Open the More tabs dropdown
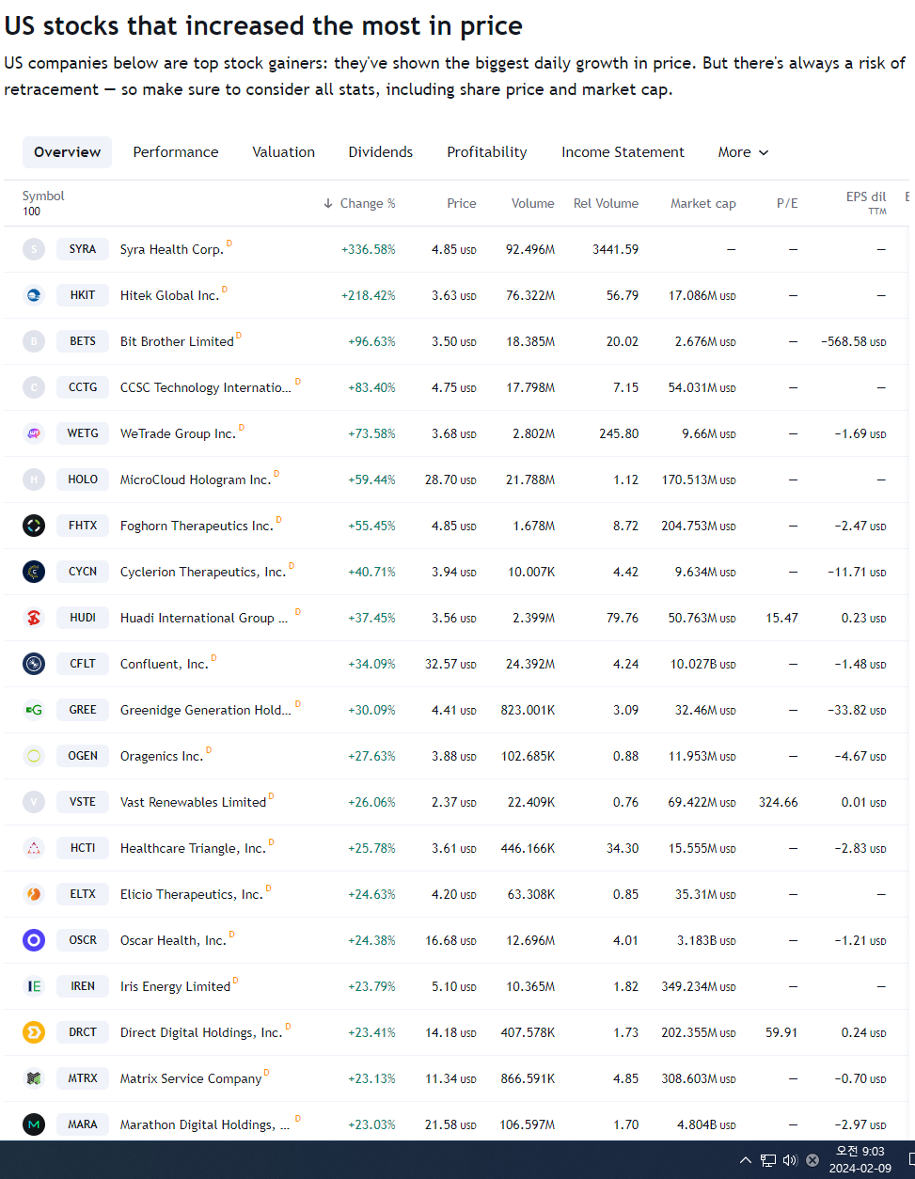The height and width of the screenshot is (1179, 915). 743,152
